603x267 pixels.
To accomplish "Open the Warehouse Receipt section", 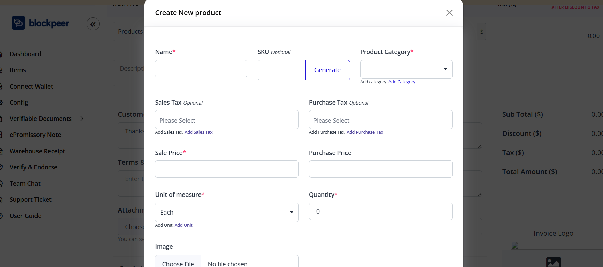I will coord(37,151).
